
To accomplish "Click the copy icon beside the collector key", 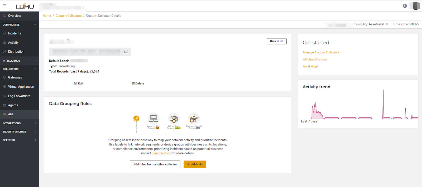I will pyautogui.click(x=126, y=52).
